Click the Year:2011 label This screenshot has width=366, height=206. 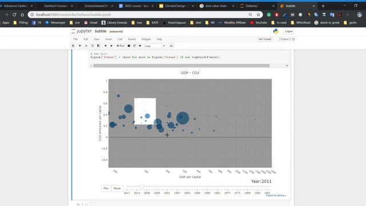click(x=261, y=181)
